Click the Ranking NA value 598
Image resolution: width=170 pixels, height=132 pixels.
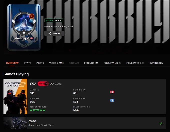(x=76, y=102)
